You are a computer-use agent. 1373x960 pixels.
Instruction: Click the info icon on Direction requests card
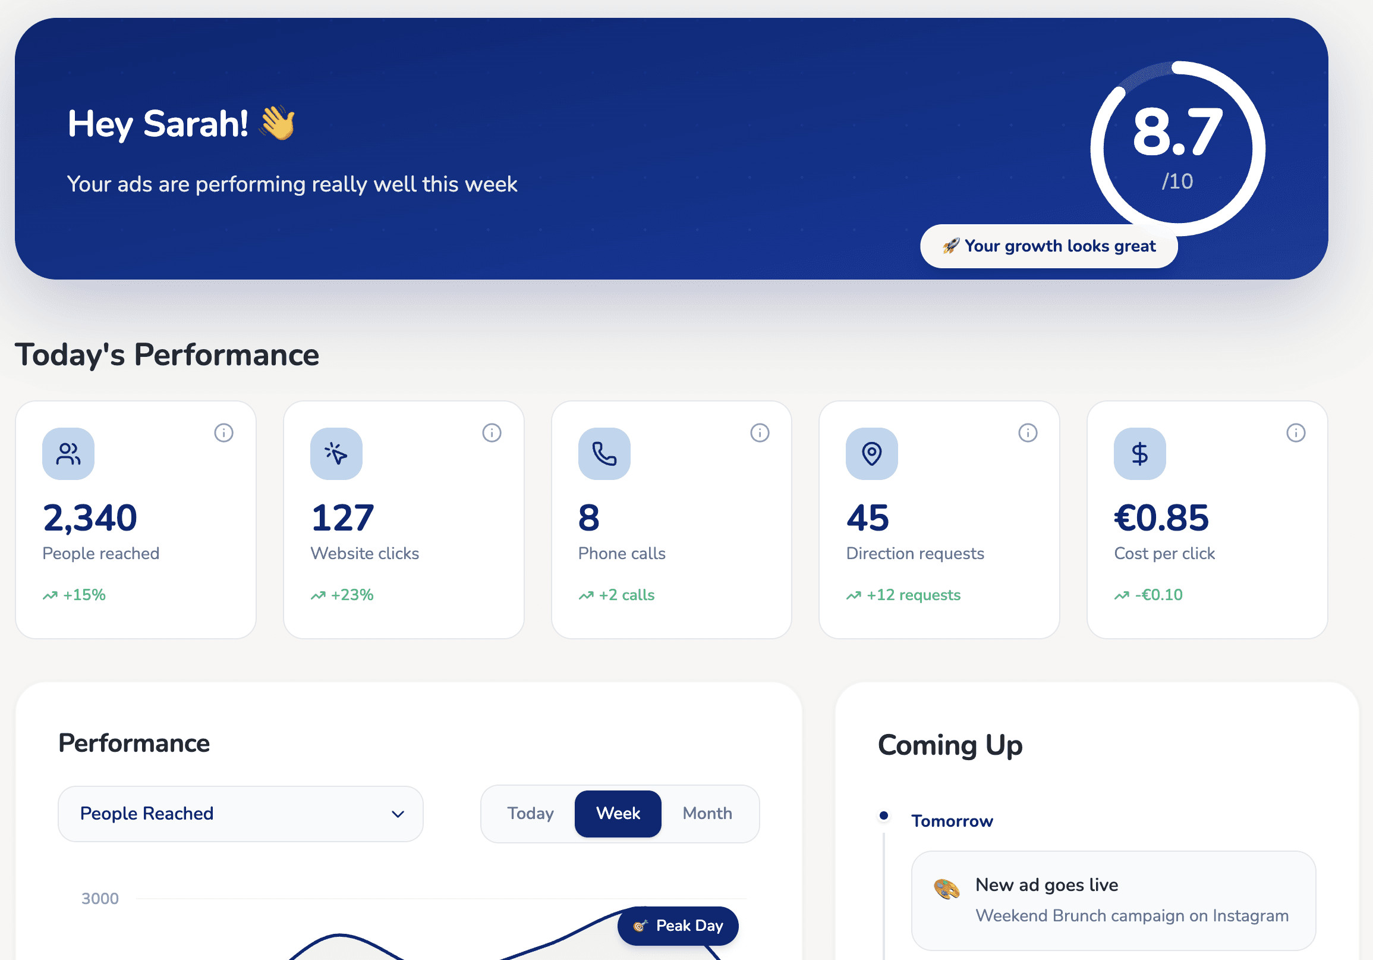[x=1028, y=433]
